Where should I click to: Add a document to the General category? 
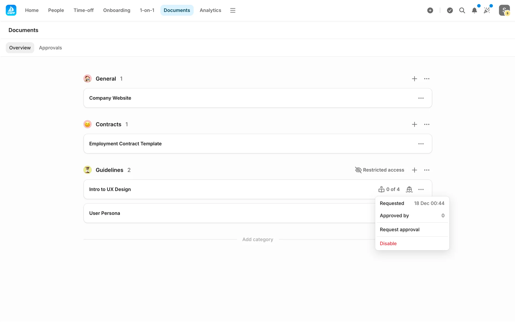pos(414,79)
